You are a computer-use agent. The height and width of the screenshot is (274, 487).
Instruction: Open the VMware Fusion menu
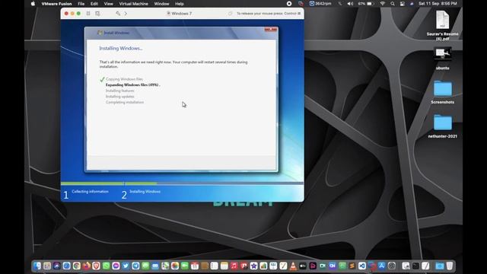tap(56, 4)
